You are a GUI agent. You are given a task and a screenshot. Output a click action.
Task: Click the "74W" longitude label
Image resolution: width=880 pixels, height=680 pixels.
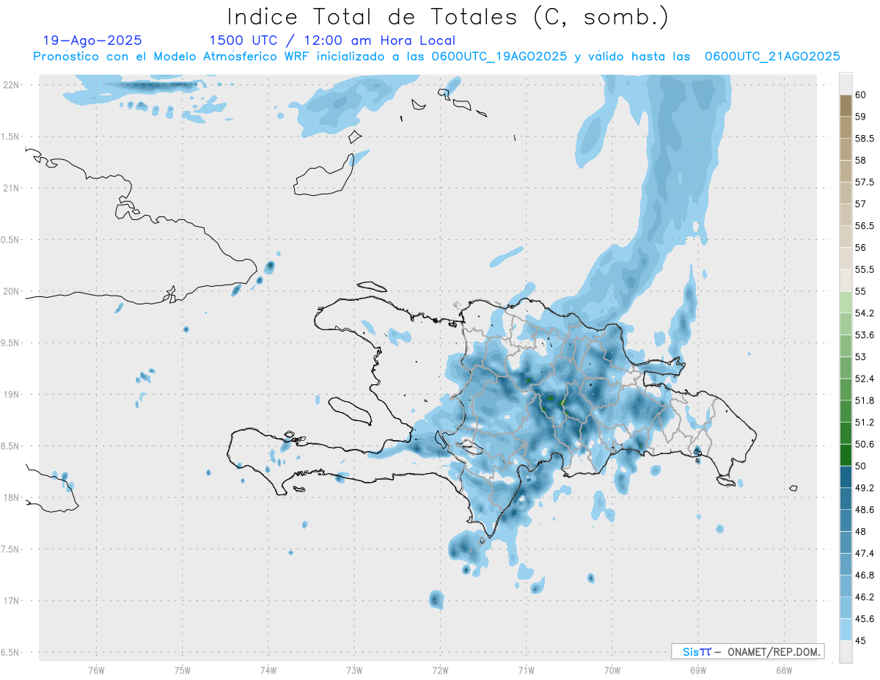[268, 669]
